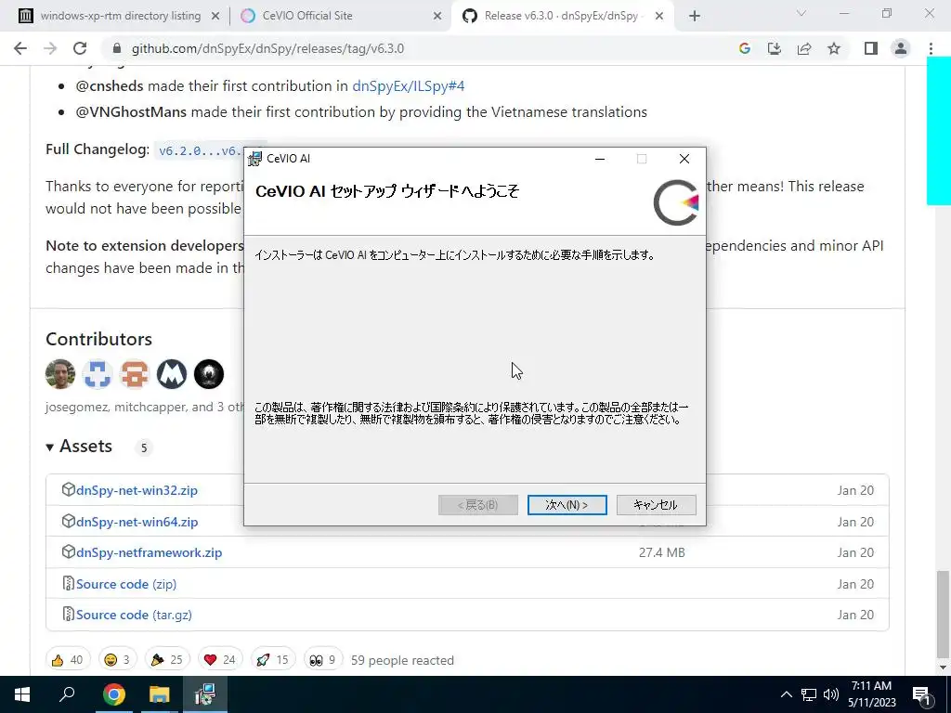
Task: Open Windows taskbar search
Action: (x=67, y=694)
